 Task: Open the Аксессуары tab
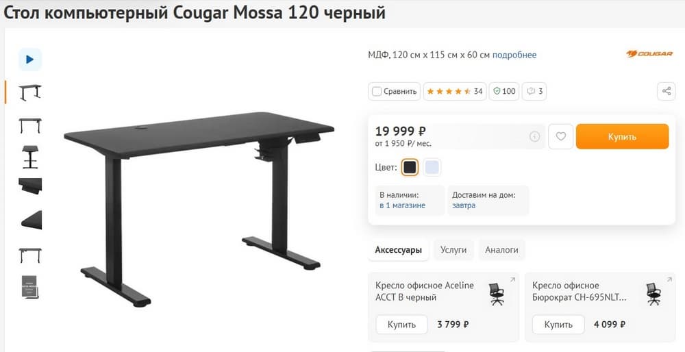coord(399,250)
